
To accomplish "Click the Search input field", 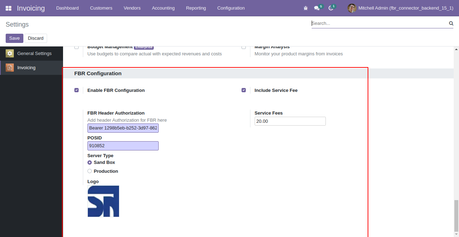I will tap(379, 23).
